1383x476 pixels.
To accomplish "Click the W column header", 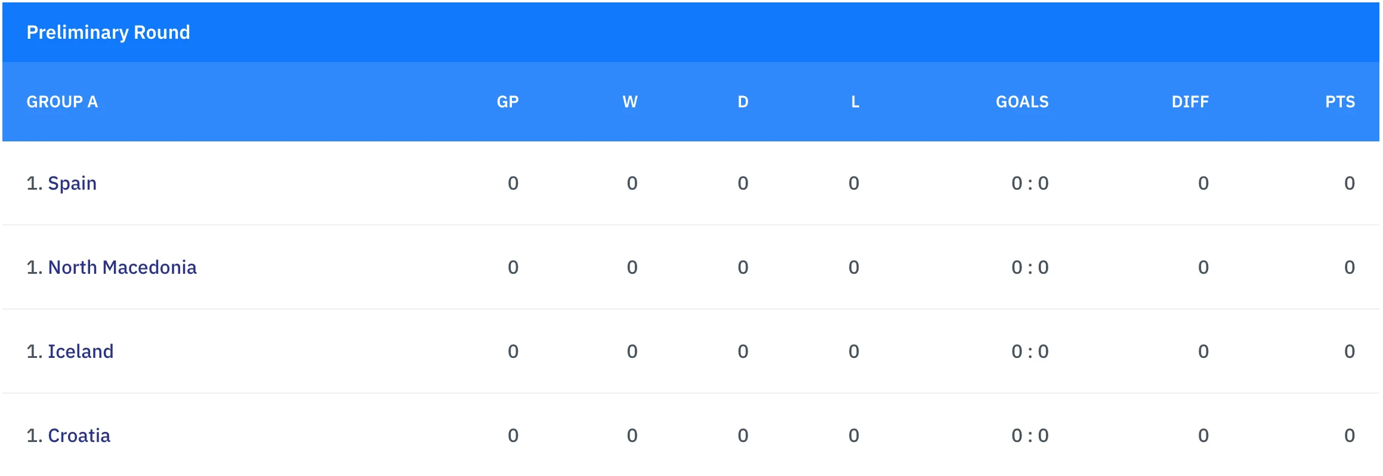I will [630, 102].
